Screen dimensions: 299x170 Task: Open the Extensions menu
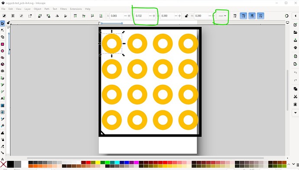coord(76,9)
